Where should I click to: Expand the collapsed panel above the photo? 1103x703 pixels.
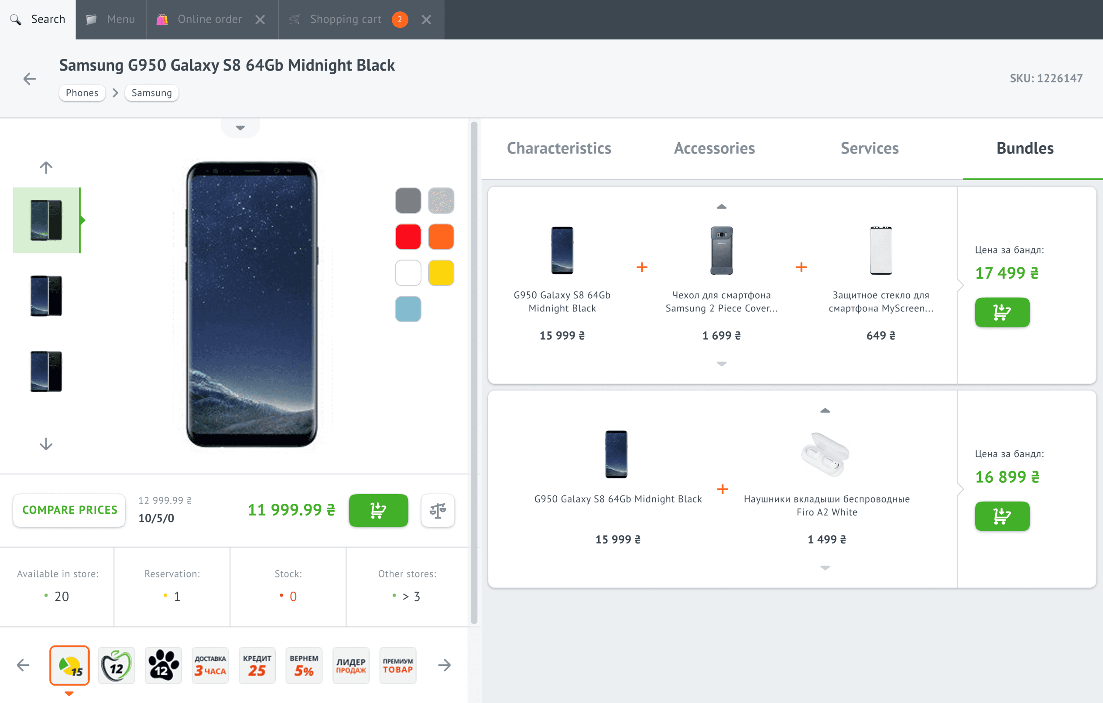(x=240, y=128)
